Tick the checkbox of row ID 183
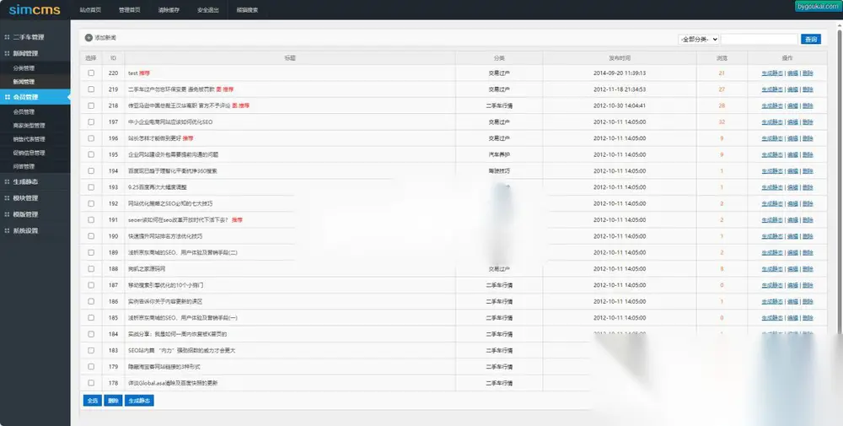843x426 pixels. pos(91,350)
